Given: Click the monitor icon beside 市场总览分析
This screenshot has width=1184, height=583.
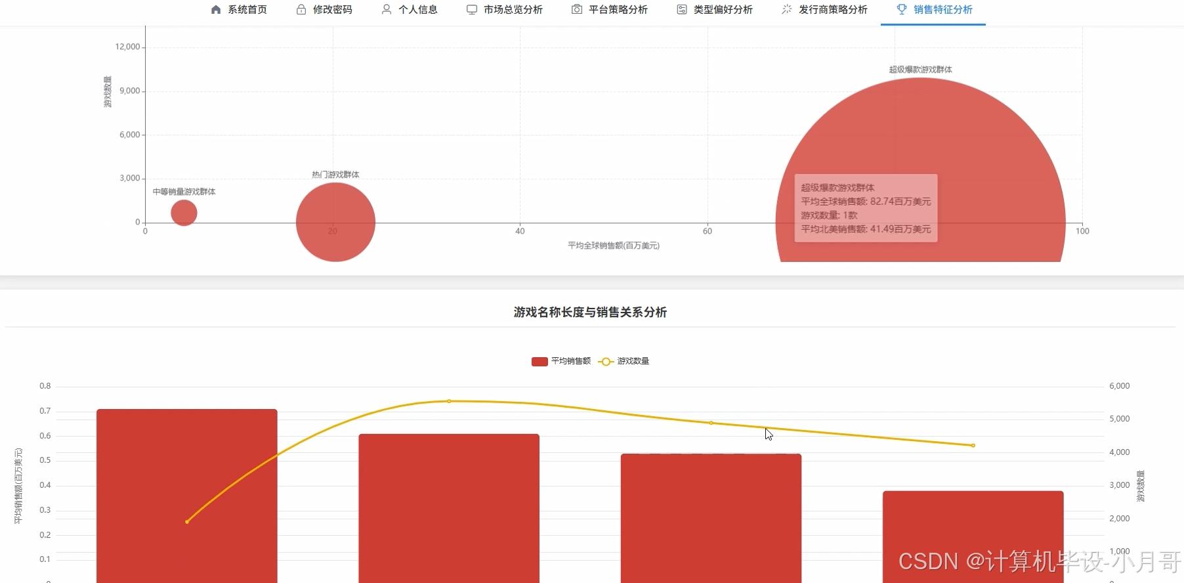Looking at the screenshot, I should pyautogui.click(x=472, y=9).
